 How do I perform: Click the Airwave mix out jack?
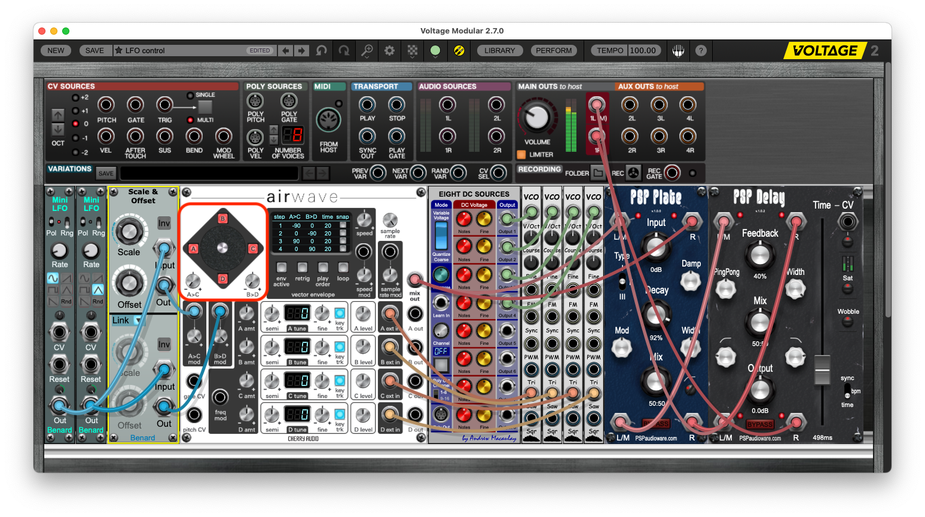point(414,279)
